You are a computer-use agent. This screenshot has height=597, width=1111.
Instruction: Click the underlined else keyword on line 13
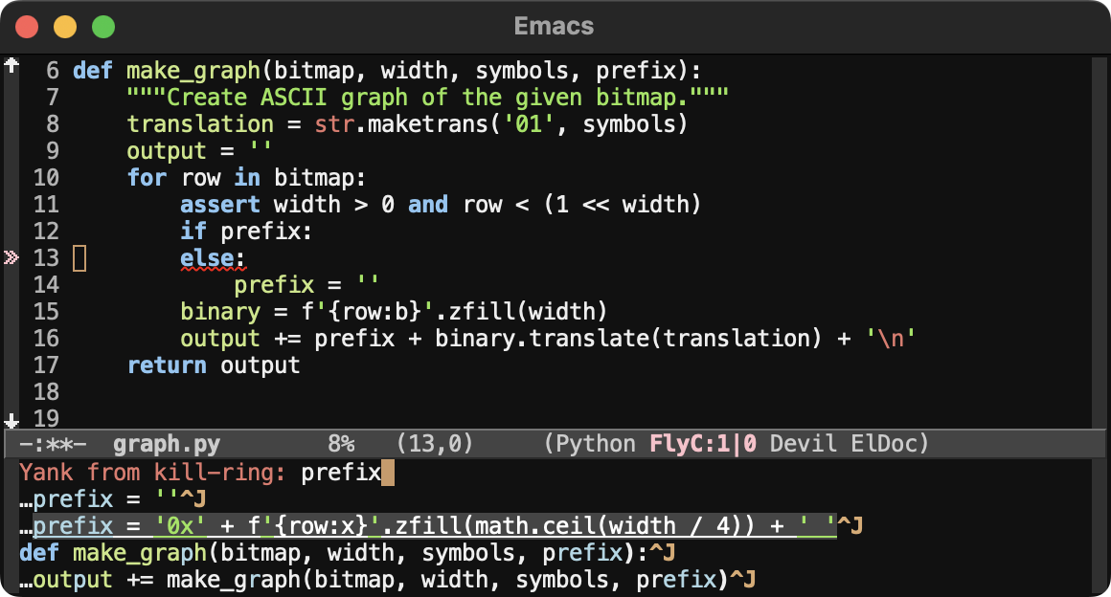(207, 258)
